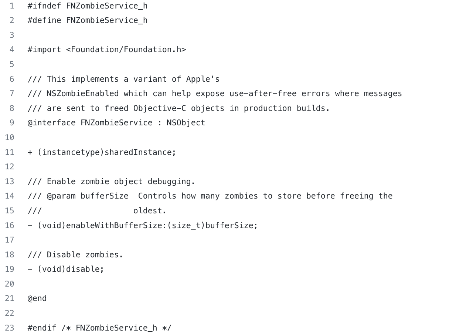The width and height of the screenshot is (456, 335).
Task: Click the #ifndef FNZombieService_h directive
Action: point(88,6)
